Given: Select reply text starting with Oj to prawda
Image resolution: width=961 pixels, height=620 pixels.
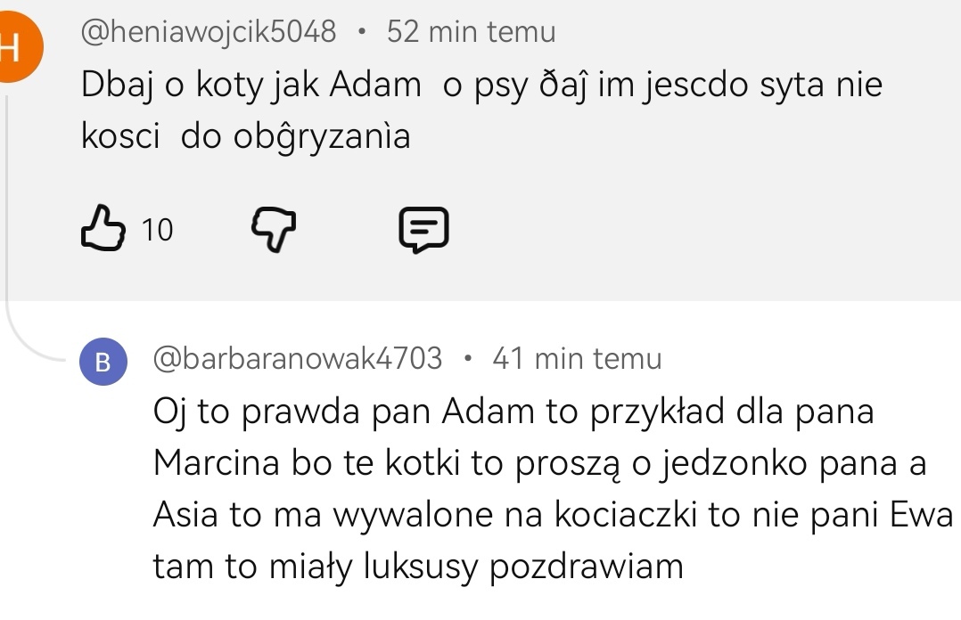Looking at the screenshot, I should pyautogui.click(x=553, y=488).
